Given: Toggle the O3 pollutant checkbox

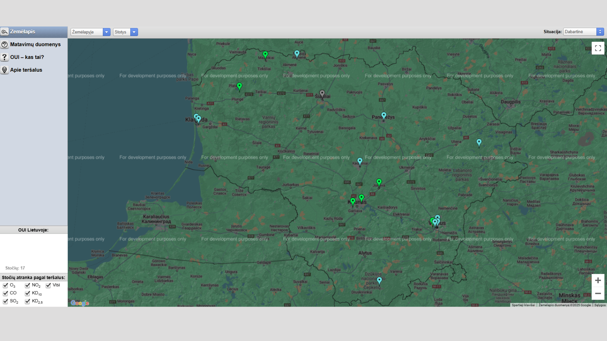Looking at the screenshot, I should [5, 285].
